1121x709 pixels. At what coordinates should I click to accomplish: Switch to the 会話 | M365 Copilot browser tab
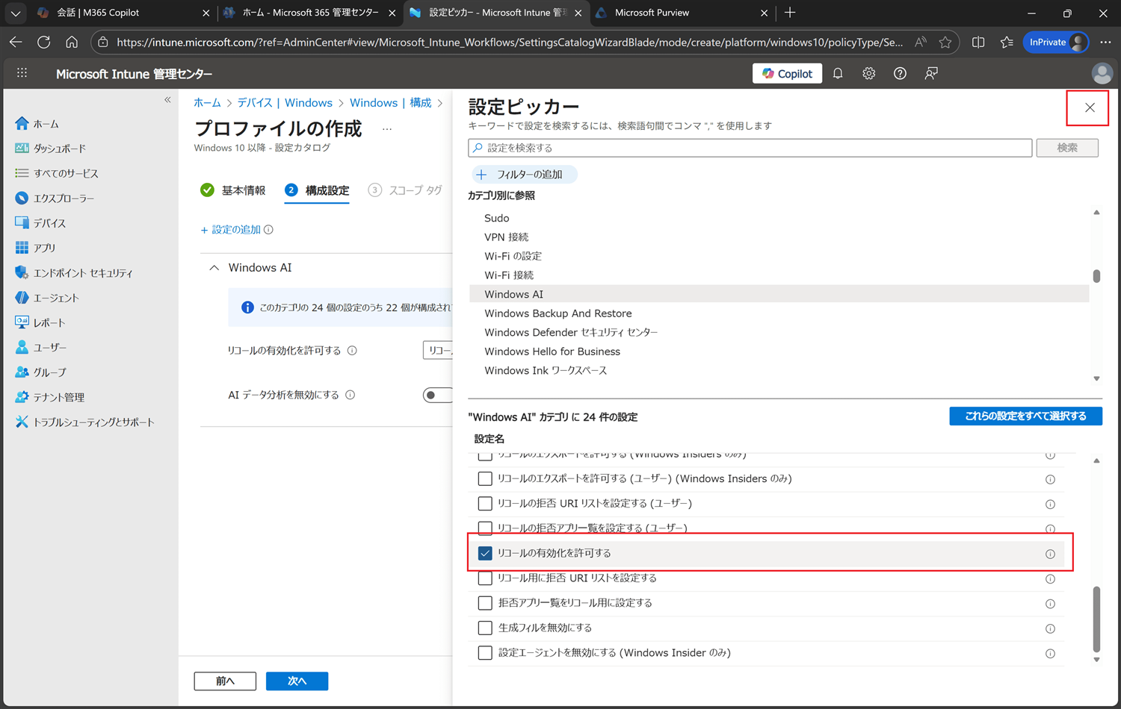123,13
